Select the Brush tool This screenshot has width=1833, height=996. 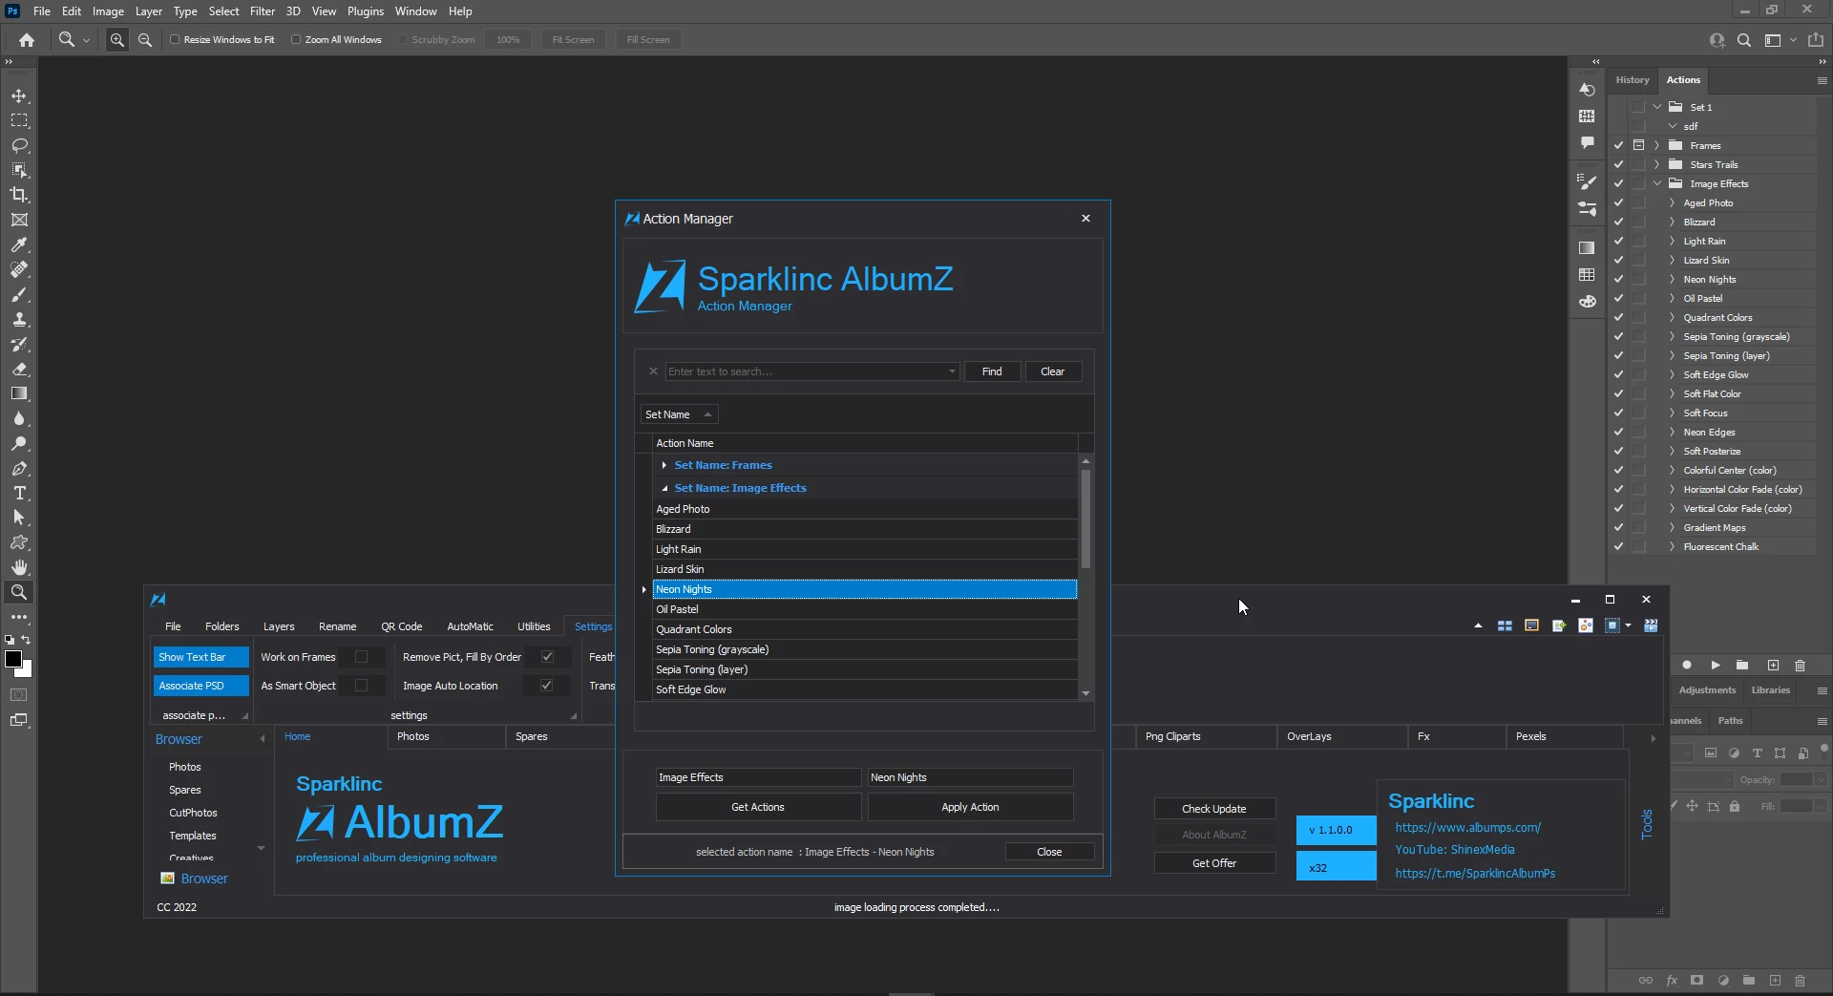[19, 294]
